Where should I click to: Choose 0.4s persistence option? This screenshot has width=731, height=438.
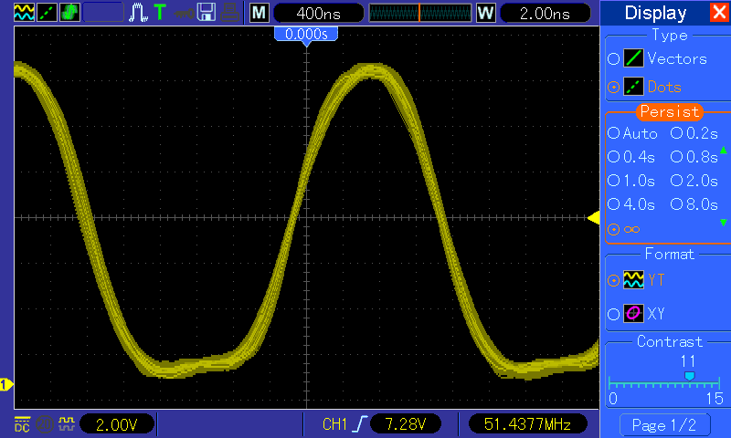coord(613,157)
